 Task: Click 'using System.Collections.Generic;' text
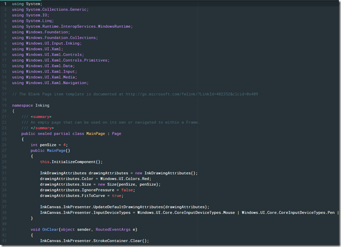pos(50,9)
